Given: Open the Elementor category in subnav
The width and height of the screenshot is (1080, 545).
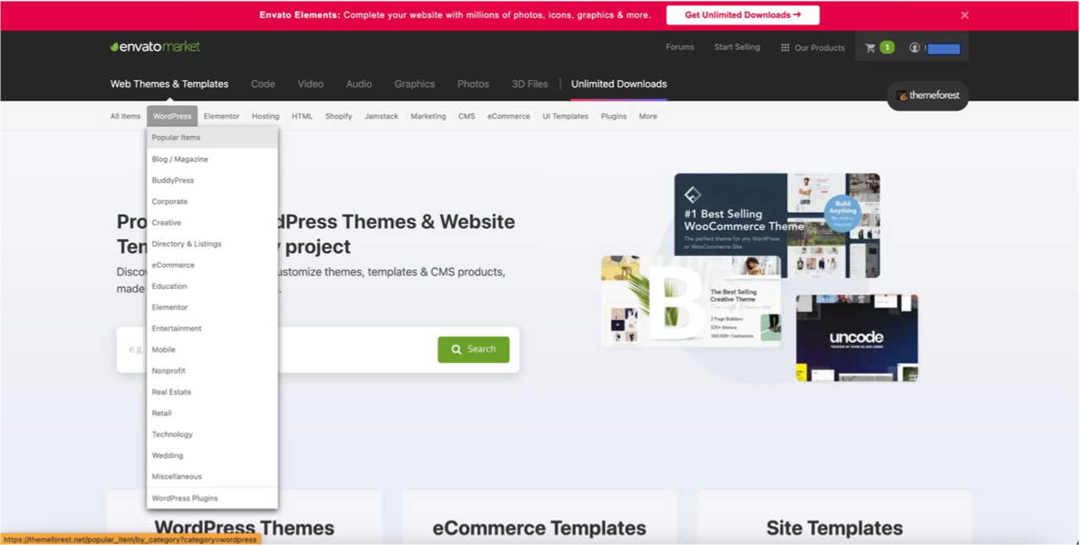Looking at the screenshot, I should point(222,116).
